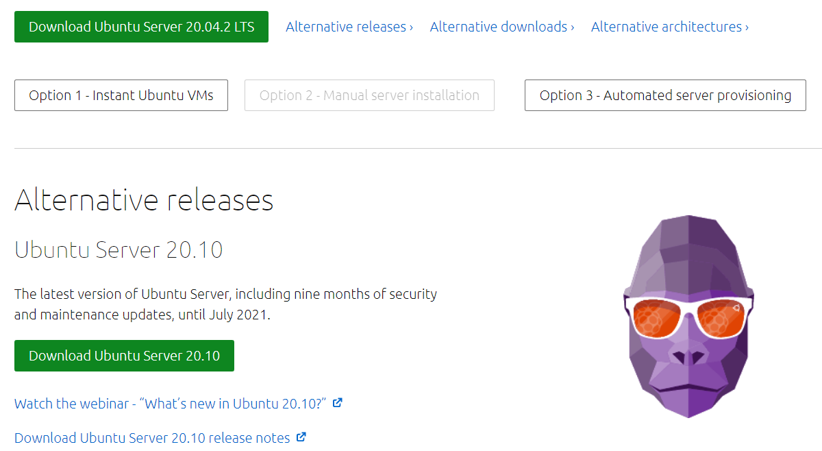The width and height of the screenshot is (822, 451).
Task: Open the "What's new in Ubuntu 20.10?" webinar link
Action: tap(170, 403)
